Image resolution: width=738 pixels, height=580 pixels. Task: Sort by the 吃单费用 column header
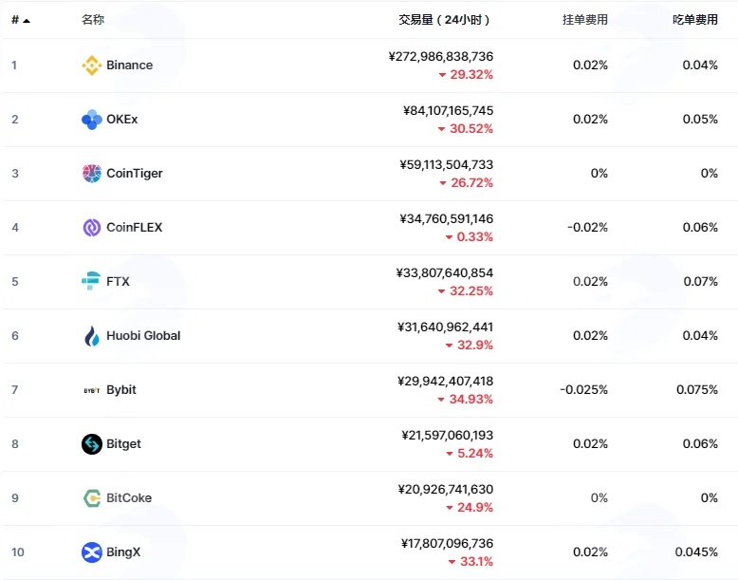(695, 19)
